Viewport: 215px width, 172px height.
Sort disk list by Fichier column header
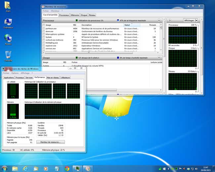[x=74, y=62]
